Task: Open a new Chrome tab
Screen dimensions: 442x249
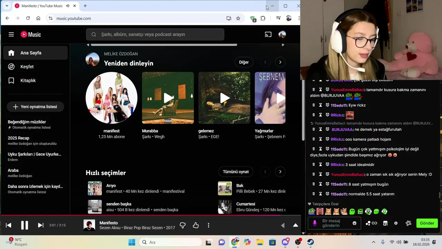Action: 85,6
